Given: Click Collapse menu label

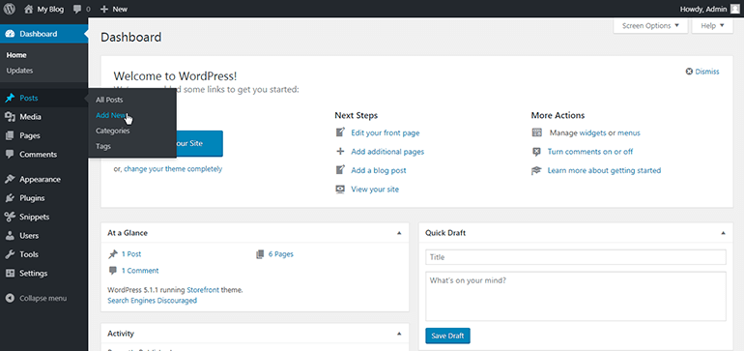Looking at the screenshot, I should (43, 298).
